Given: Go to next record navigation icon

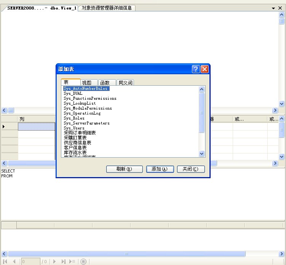Looking at the screenshot, I should point(54,261).
